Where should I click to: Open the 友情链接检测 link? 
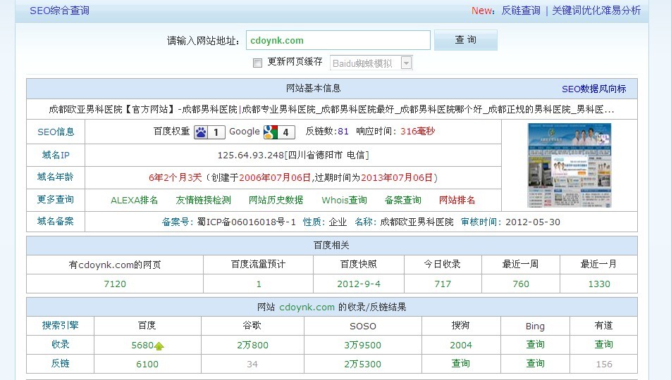(203, 200)
